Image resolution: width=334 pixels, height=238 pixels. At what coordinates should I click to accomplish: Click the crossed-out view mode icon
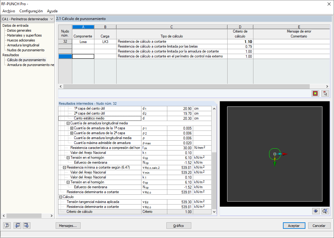pyautogui.click(x=325, y=211)
